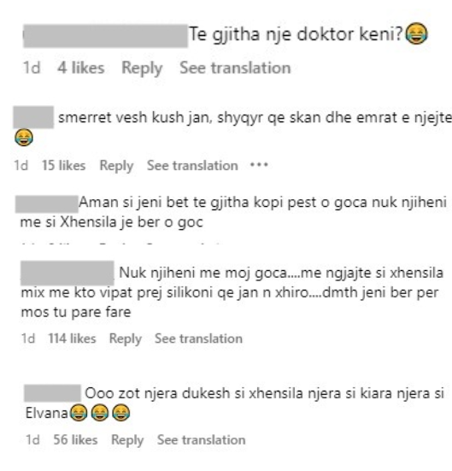The image size is (452, 471).
Task: See translation of the 15 likes comment
Action: [x=192, y=166]
